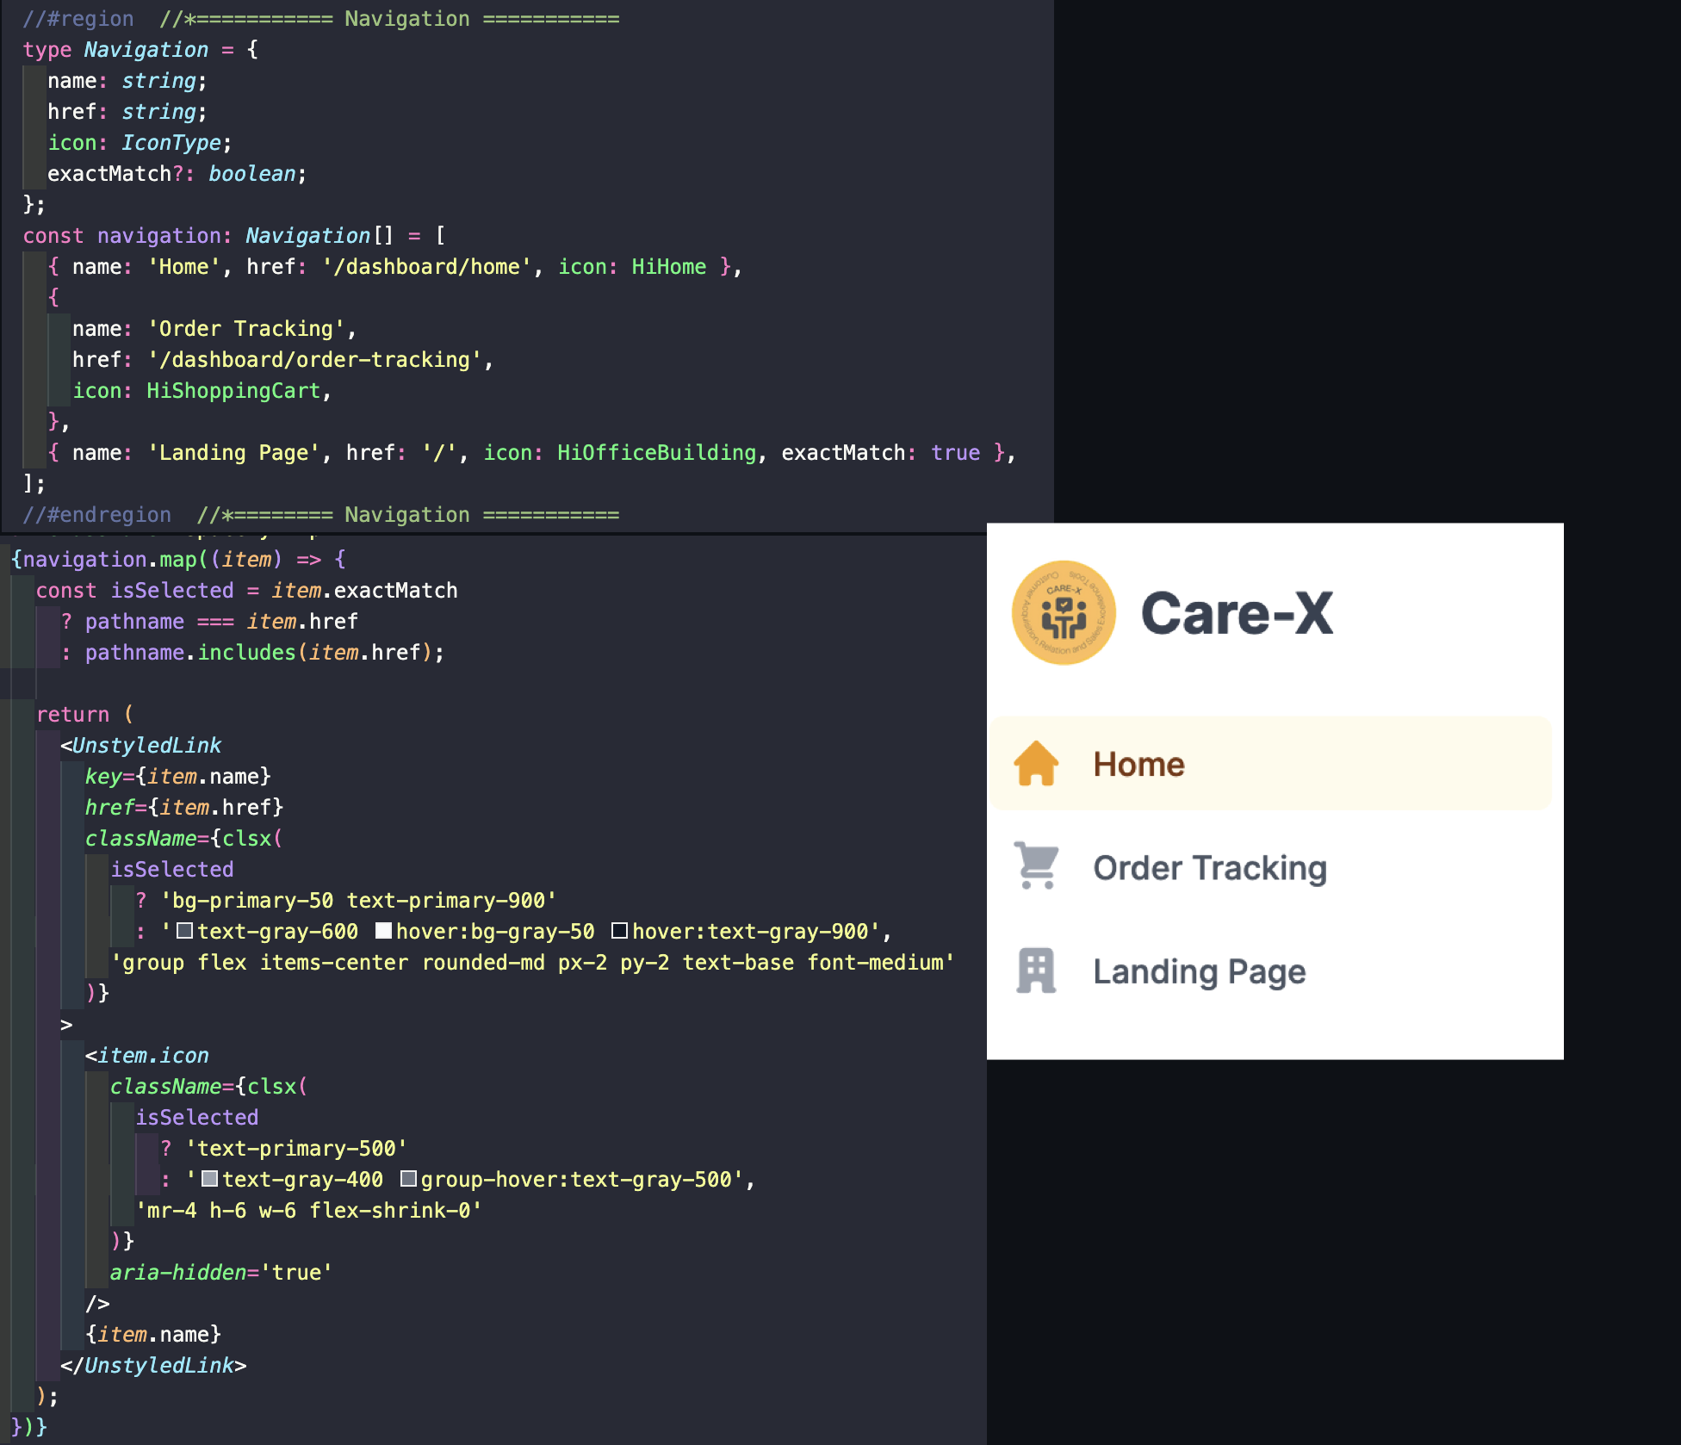Click the color swatch before hover:bg-gray-50
1681x1445 pixels.
coord(383,931)
